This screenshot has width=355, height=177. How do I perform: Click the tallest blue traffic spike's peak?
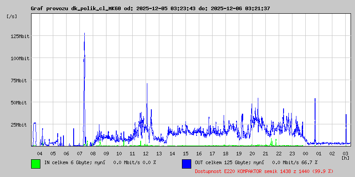pyautogui.click(x=84, y=33)
